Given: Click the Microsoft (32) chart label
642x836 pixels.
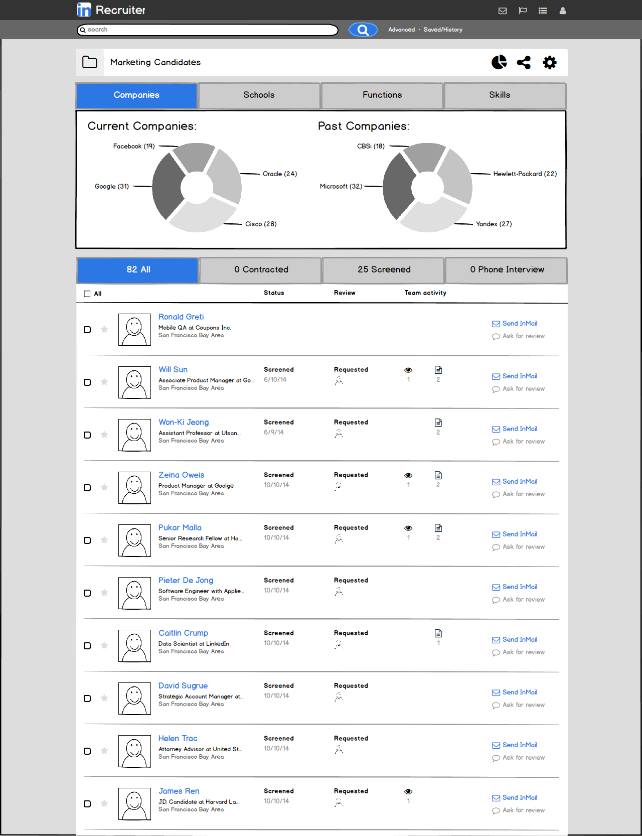Looking at the screenshot, I should 341,186.
